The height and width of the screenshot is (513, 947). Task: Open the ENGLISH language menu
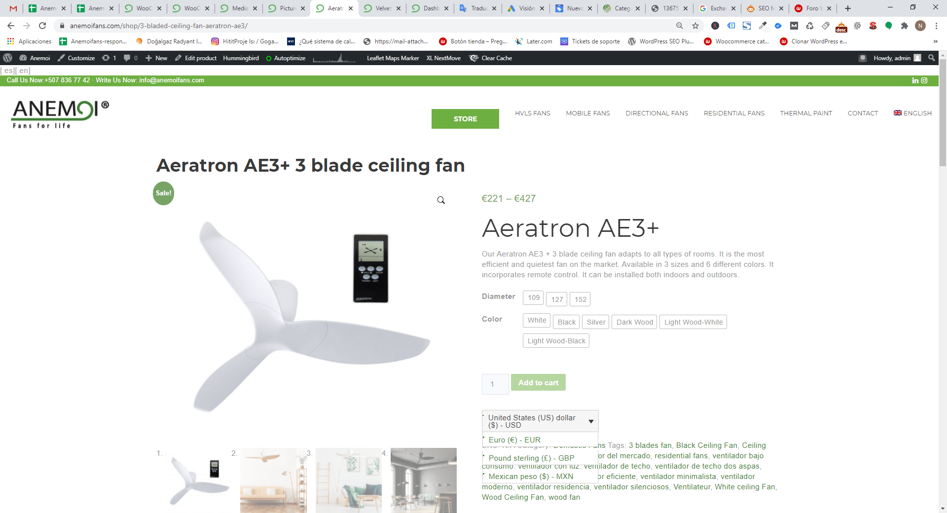tap(912, 113)
